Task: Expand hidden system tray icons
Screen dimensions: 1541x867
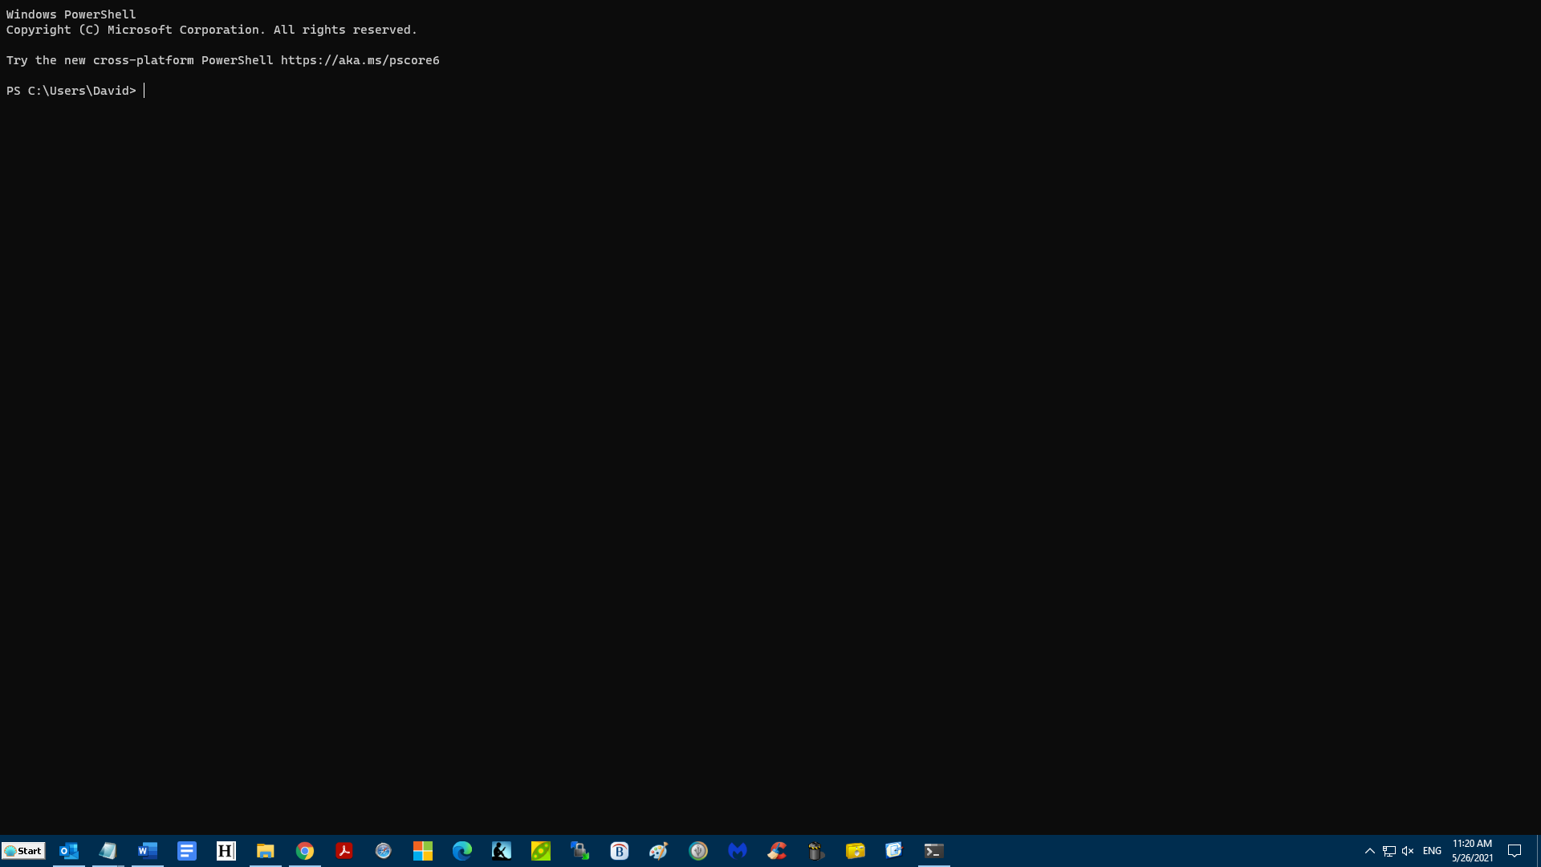Action: tap(1370, 851)
